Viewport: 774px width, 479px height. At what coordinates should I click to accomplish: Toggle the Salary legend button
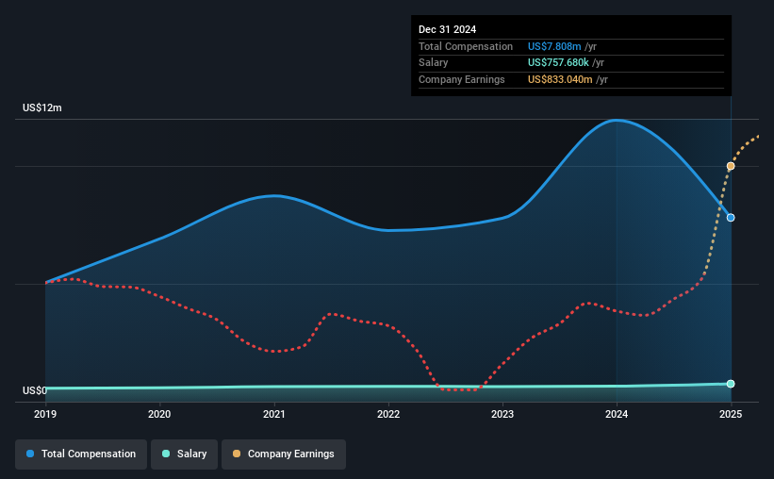click(184, 454)
